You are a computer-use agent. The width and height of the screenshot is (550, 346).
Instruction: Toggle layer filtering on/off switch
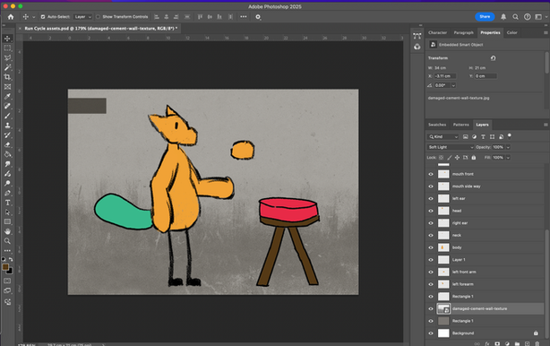click(510, 136)
